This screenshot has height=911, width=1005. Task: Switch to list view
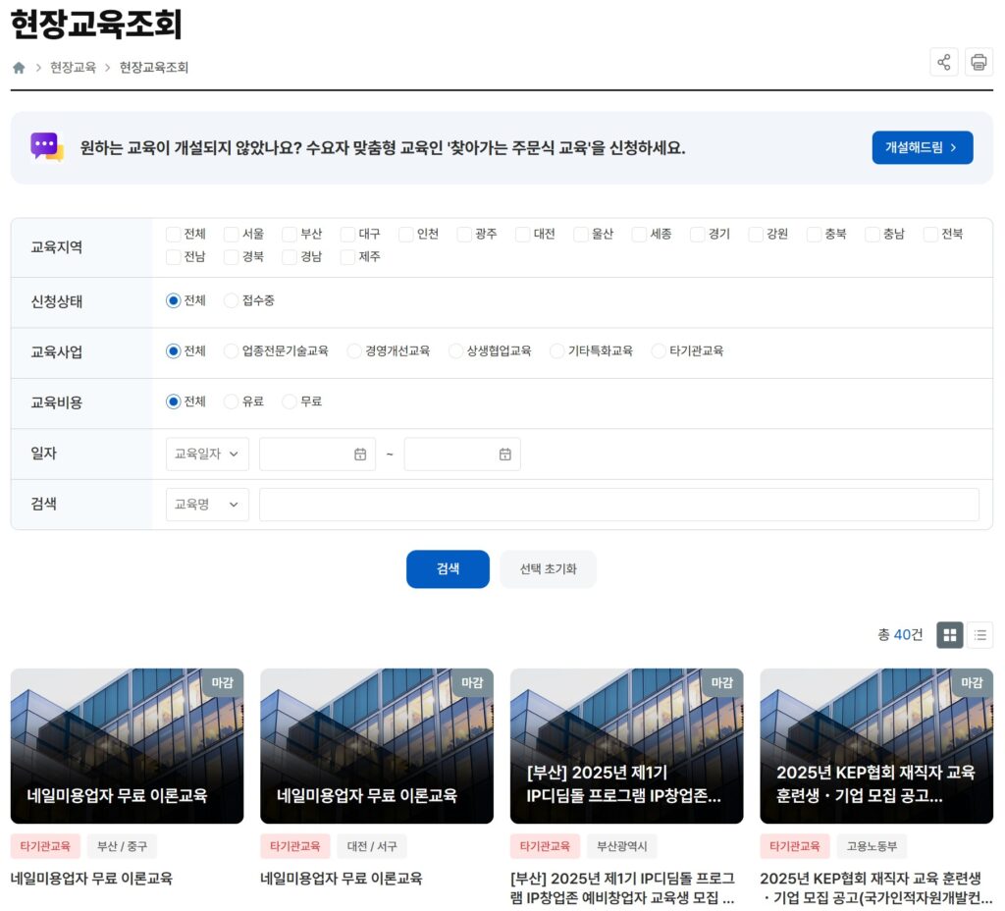point(979,635)
